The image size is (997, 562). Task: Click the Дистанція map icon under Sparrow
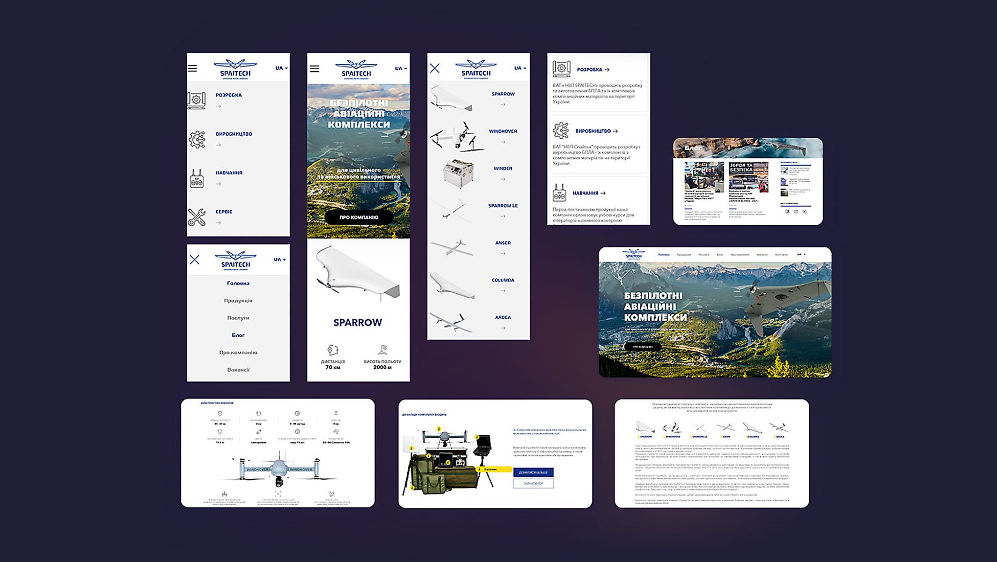[x=333, y=350]
